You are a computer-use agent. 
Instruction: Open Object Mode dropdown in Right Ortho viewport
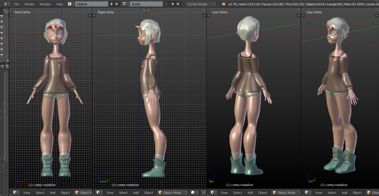(x=172, y=192)
